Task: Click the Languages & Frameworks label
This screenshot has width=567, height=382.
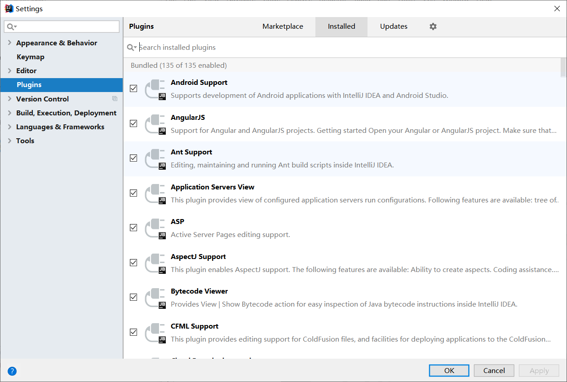Action: (x=60, y=127)
